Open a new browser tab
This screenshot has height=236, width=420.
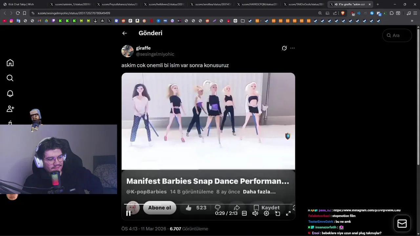click(378, 4)
